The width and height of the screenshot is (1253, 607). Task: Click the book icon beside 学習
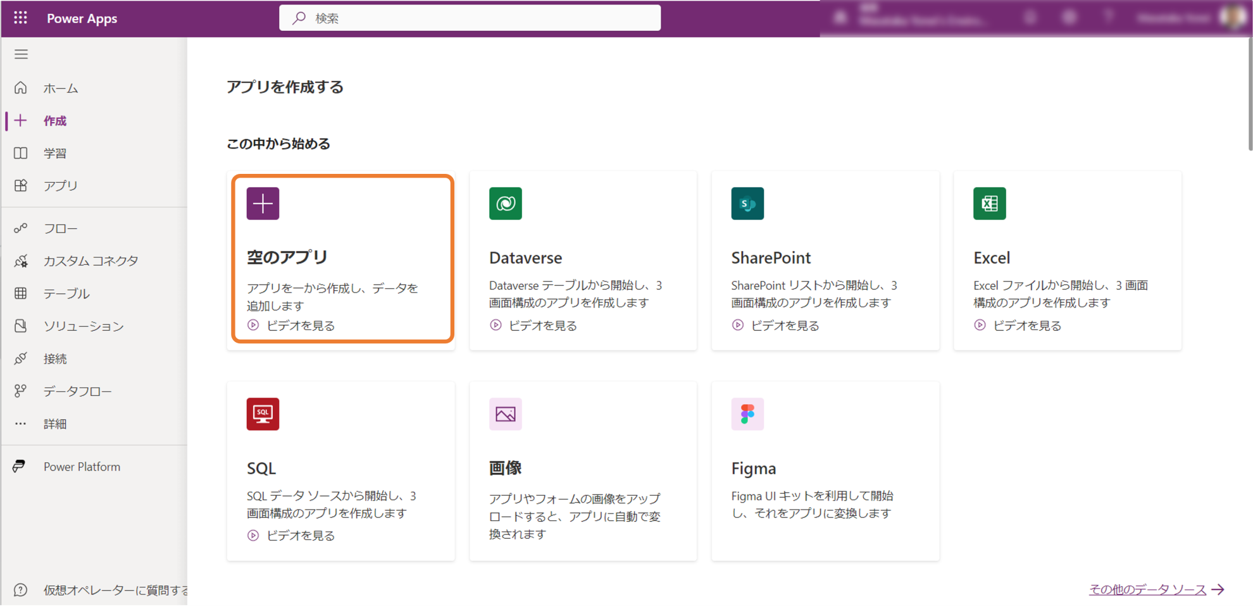point(21,153)
